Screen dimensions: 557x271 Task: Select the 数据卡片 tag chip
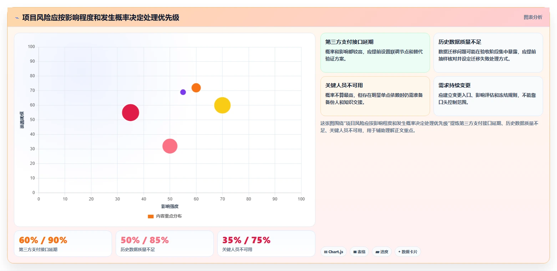[x=408, y=252]
